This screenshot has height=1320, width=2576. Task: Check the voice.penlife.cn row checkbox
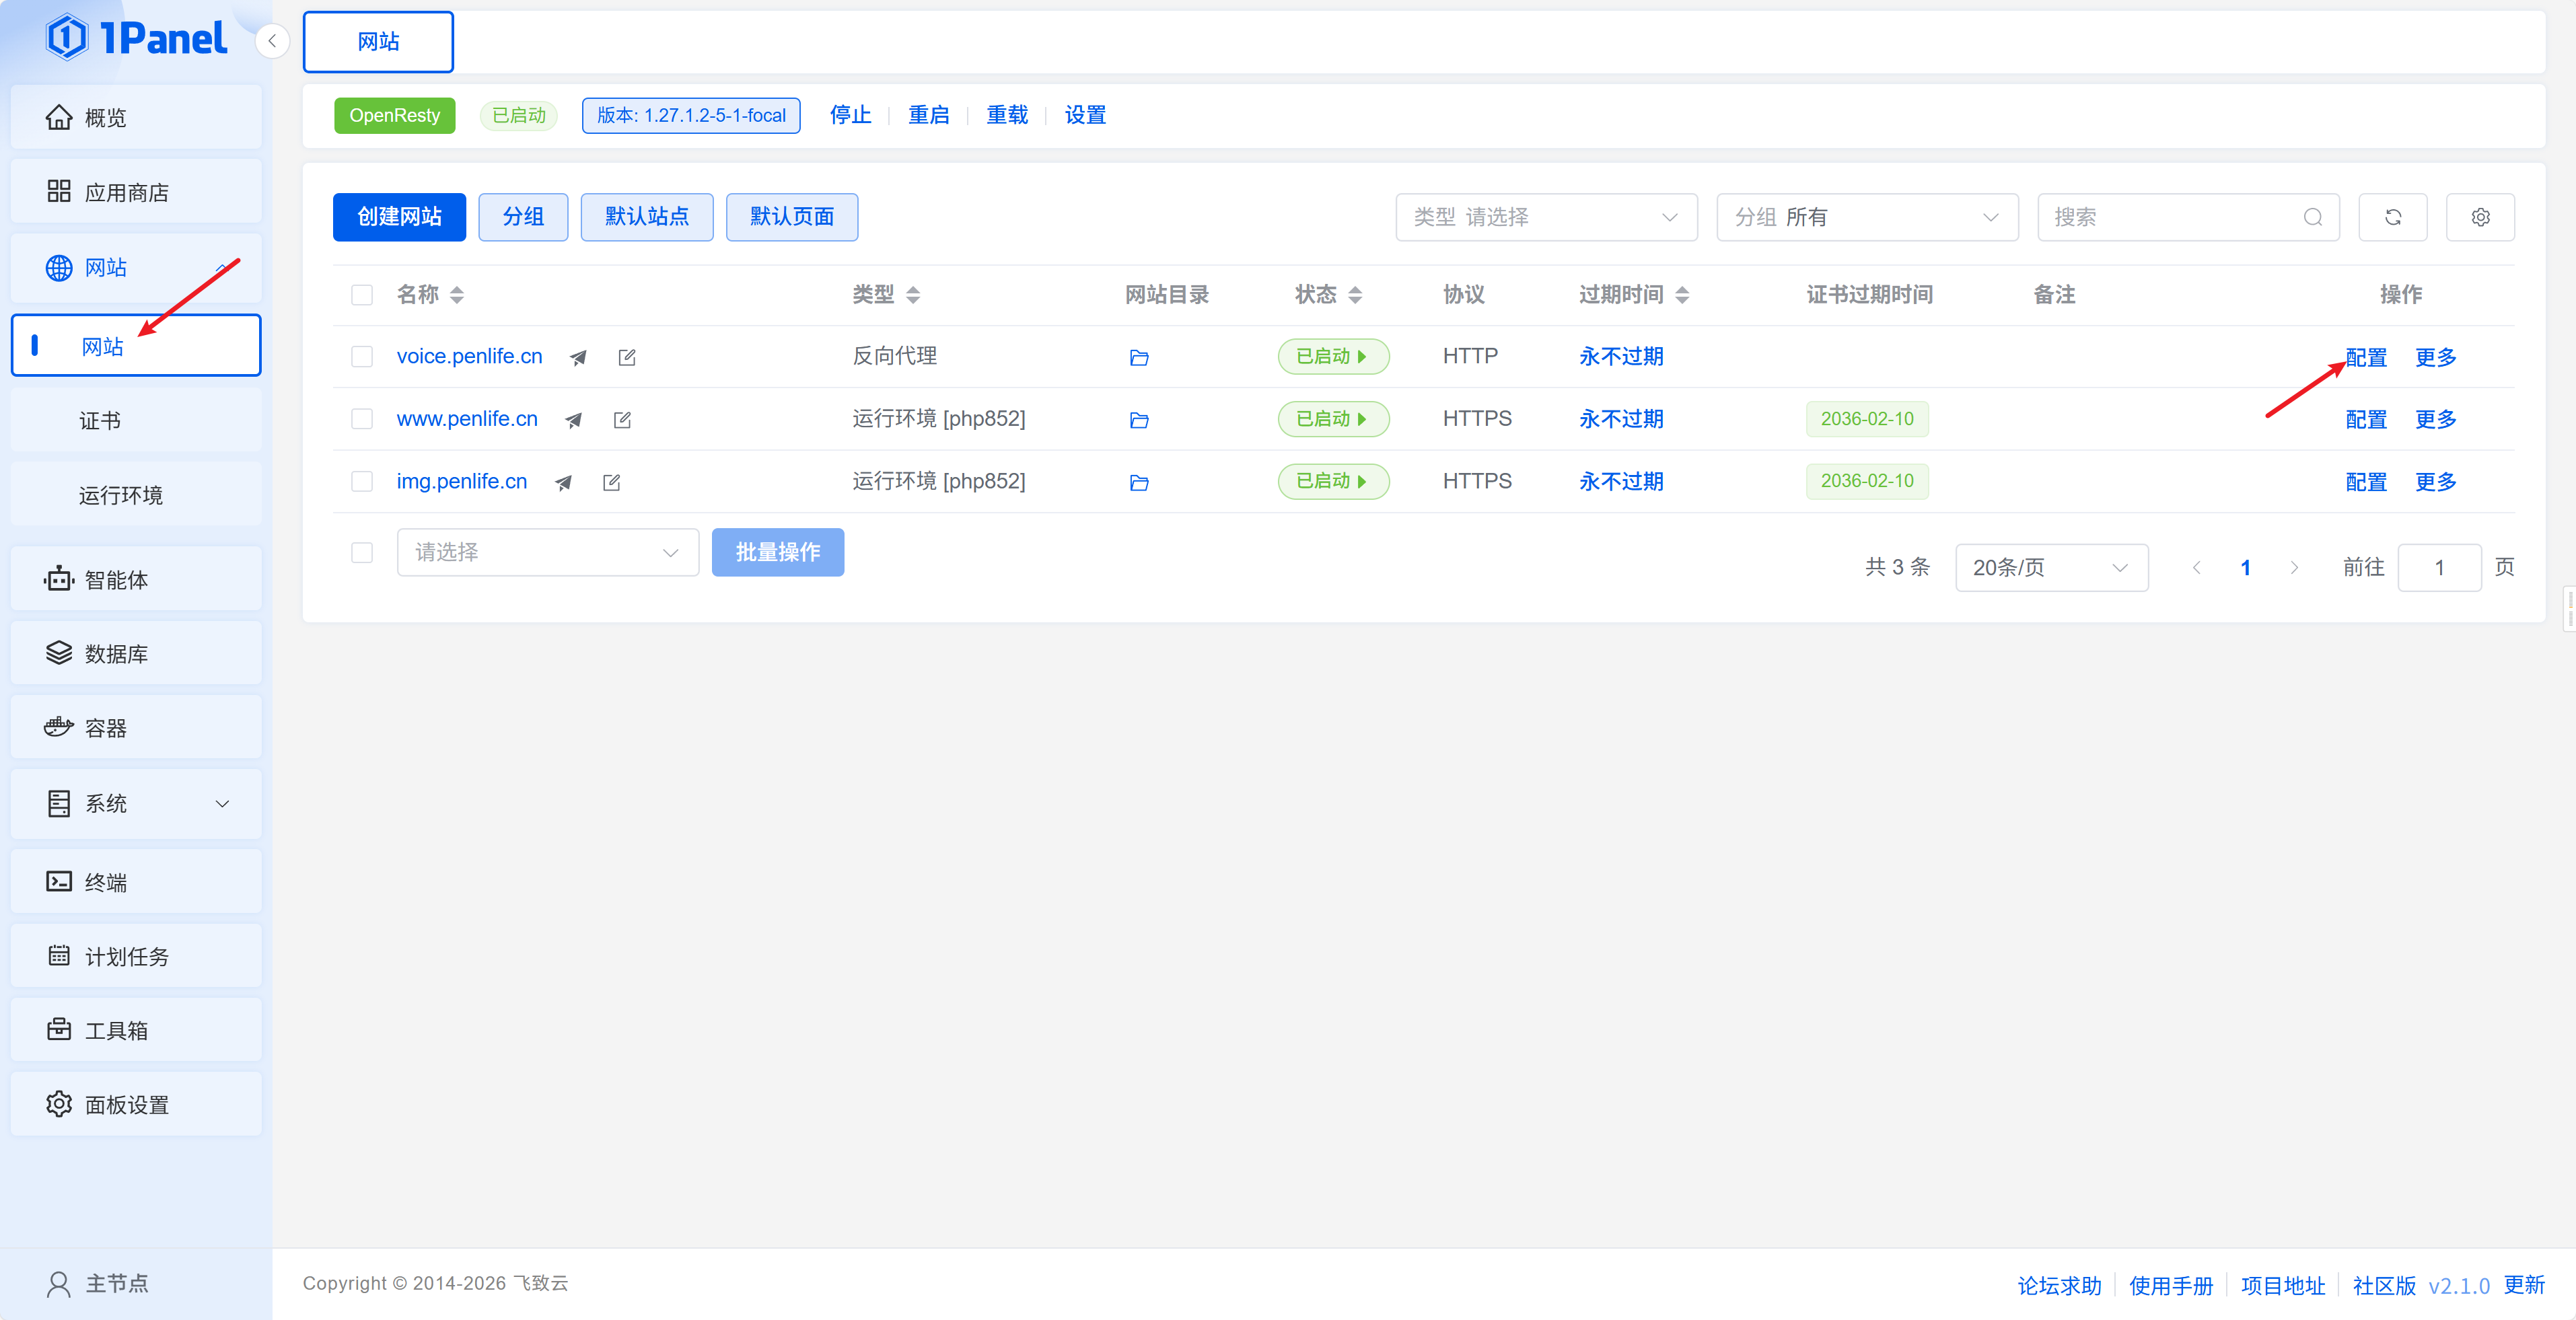tap(362, 357)
